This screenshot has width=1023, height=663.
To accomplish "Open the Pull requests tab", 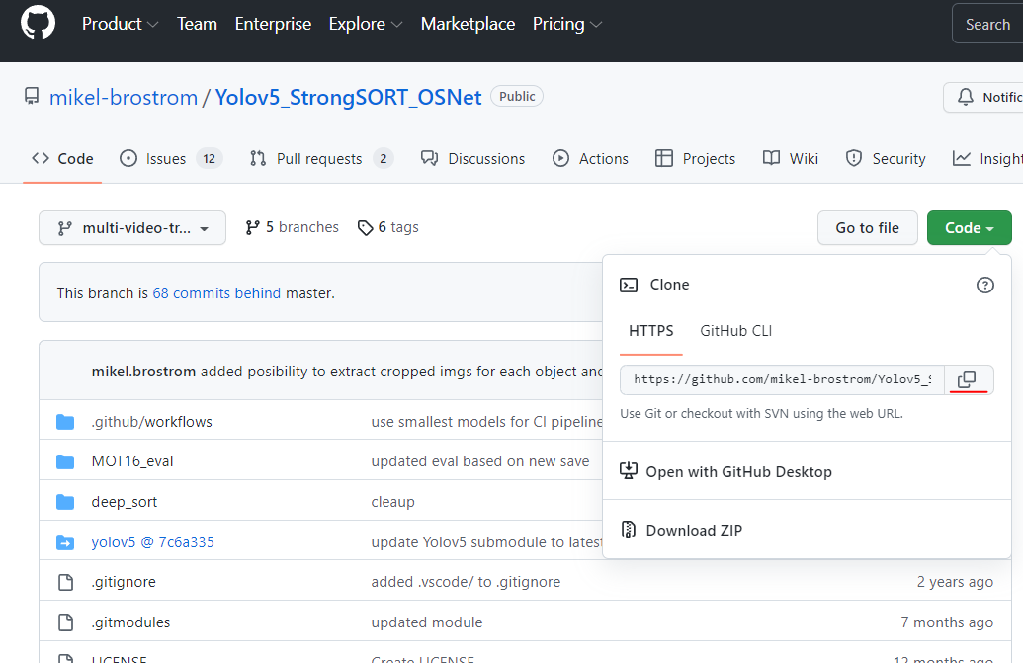I will (321, 158).
